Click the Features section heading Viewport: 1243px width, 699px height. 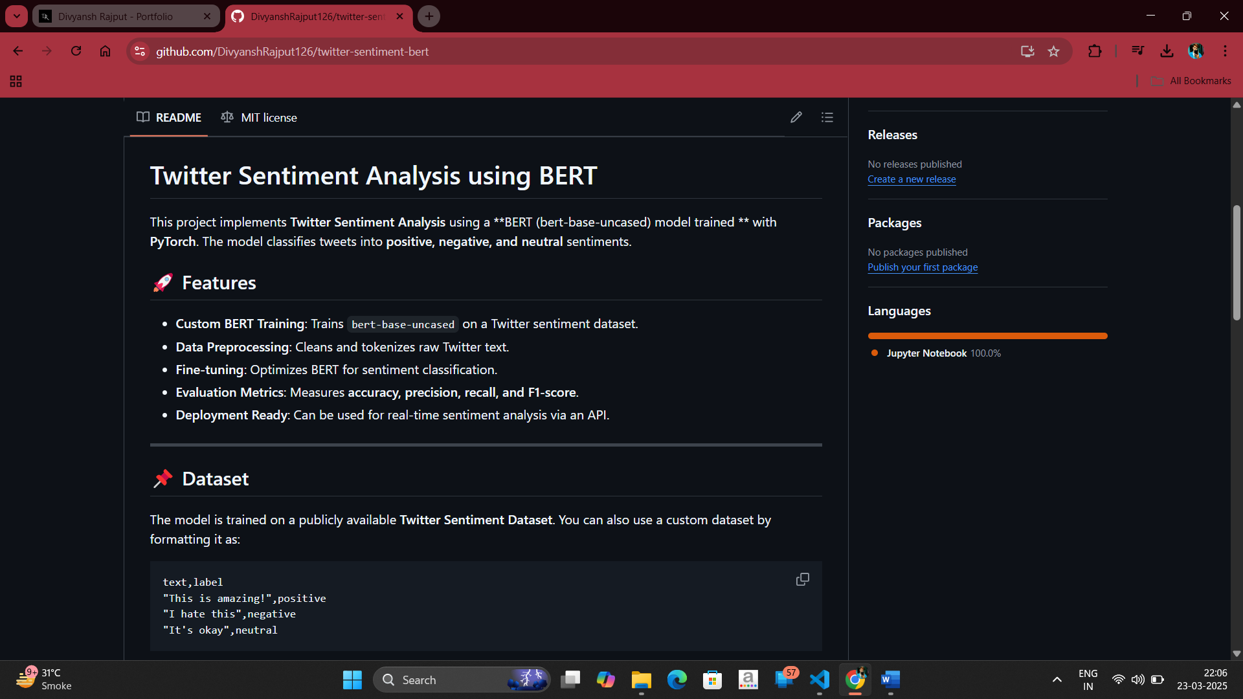coord(219,283)
